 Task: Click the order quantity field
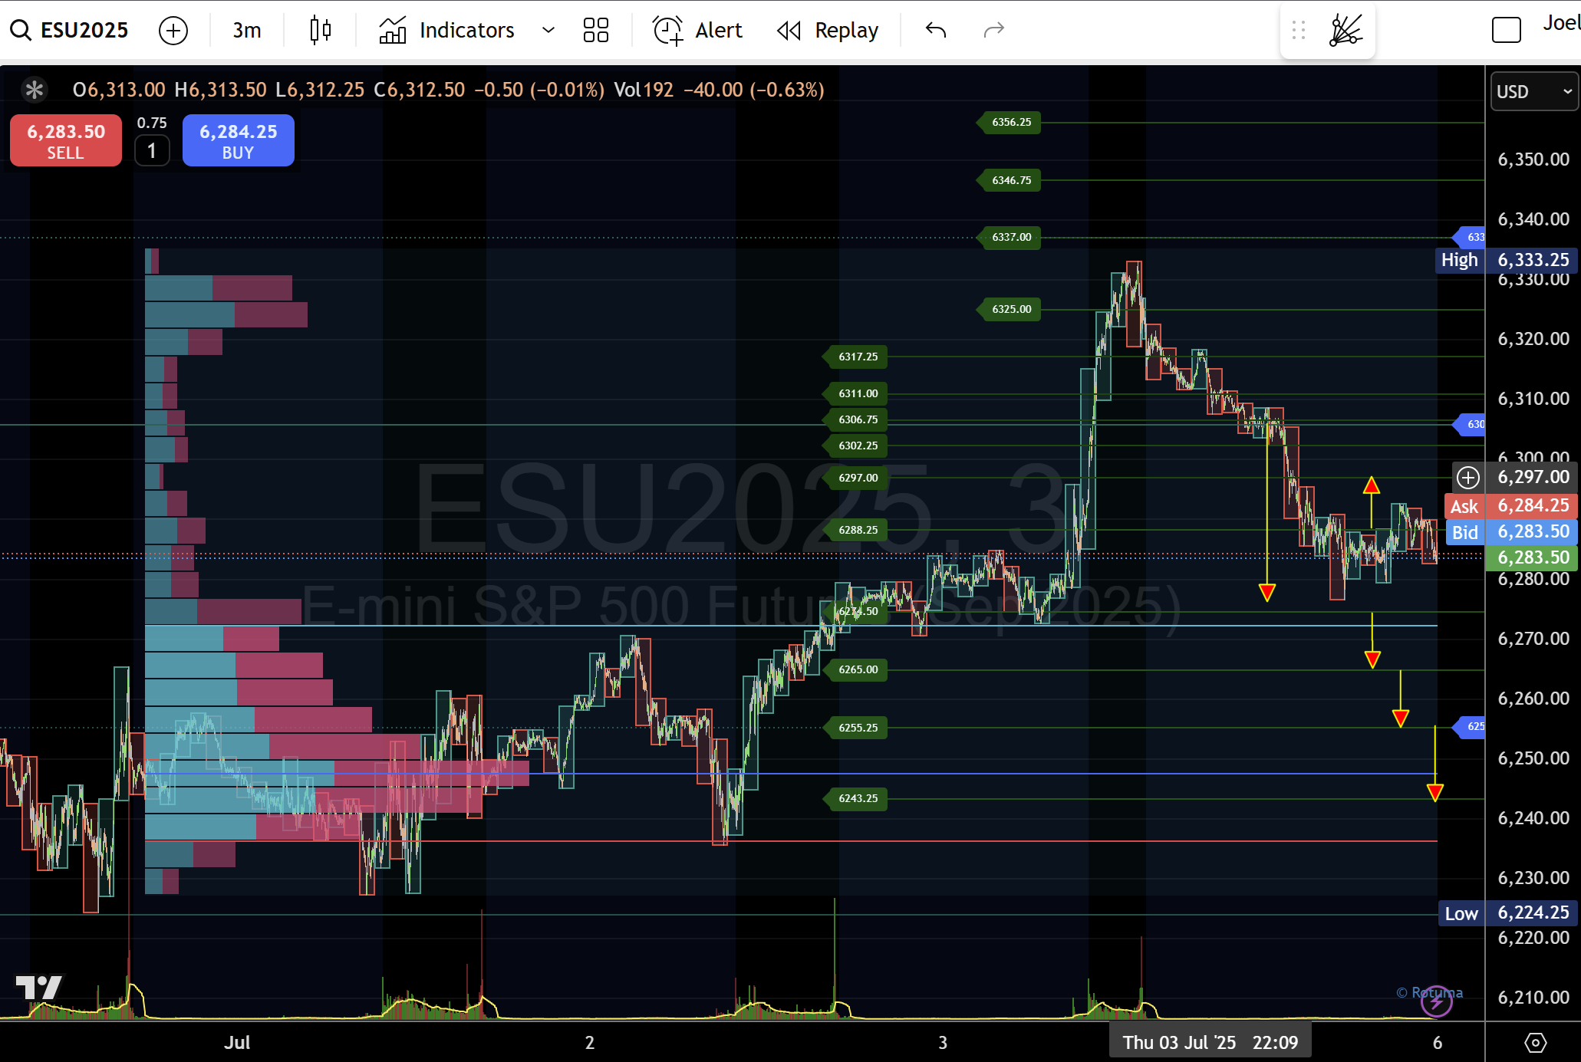click(152, 150)
